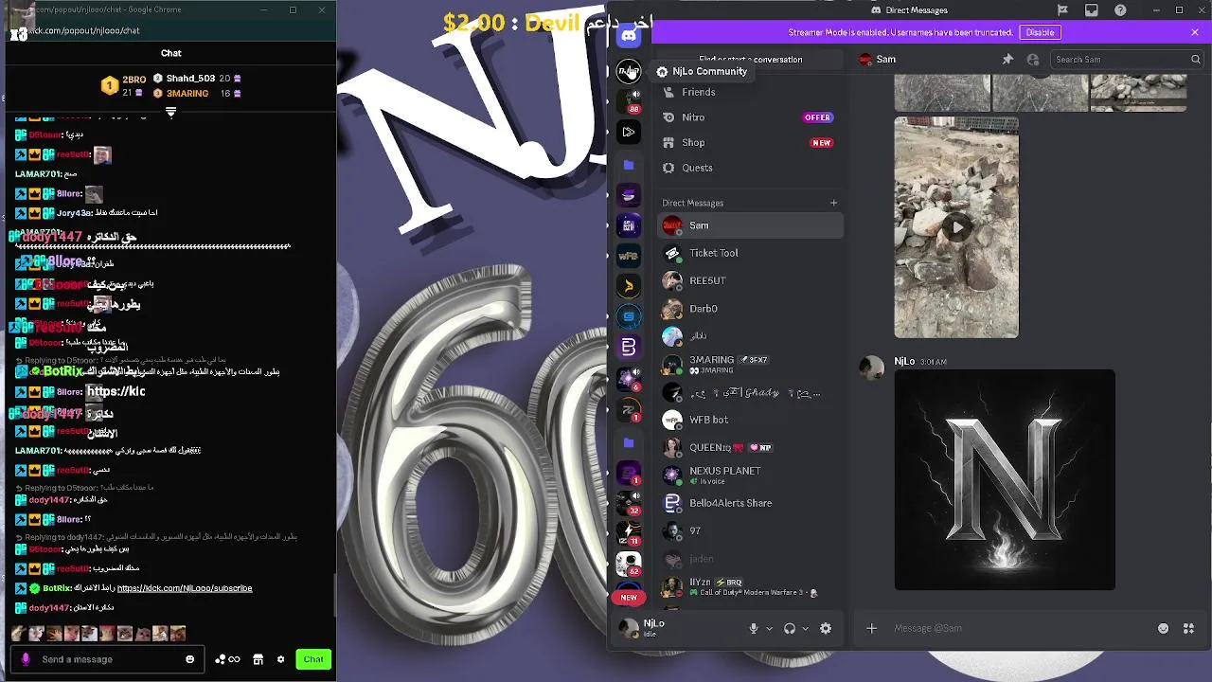The image size is (1212, 682).
Task: Toggle Discord microphone mute
Action: [x=754, y=628]
